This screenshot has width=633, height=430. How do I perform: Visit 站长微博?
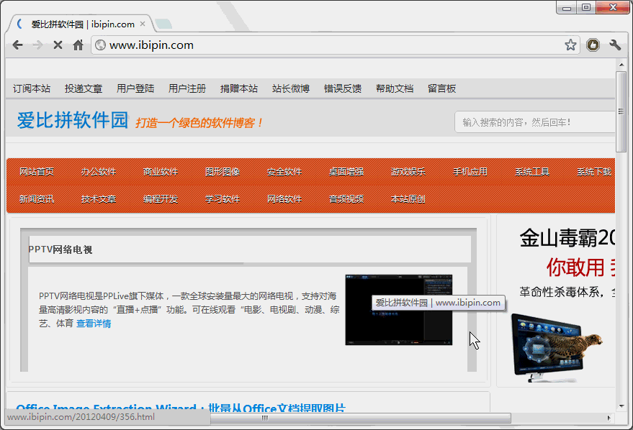click(x=291, y=88)
